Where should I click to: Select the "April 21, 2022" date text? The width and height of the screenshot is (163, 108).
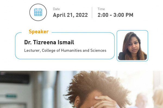point(70,15)
